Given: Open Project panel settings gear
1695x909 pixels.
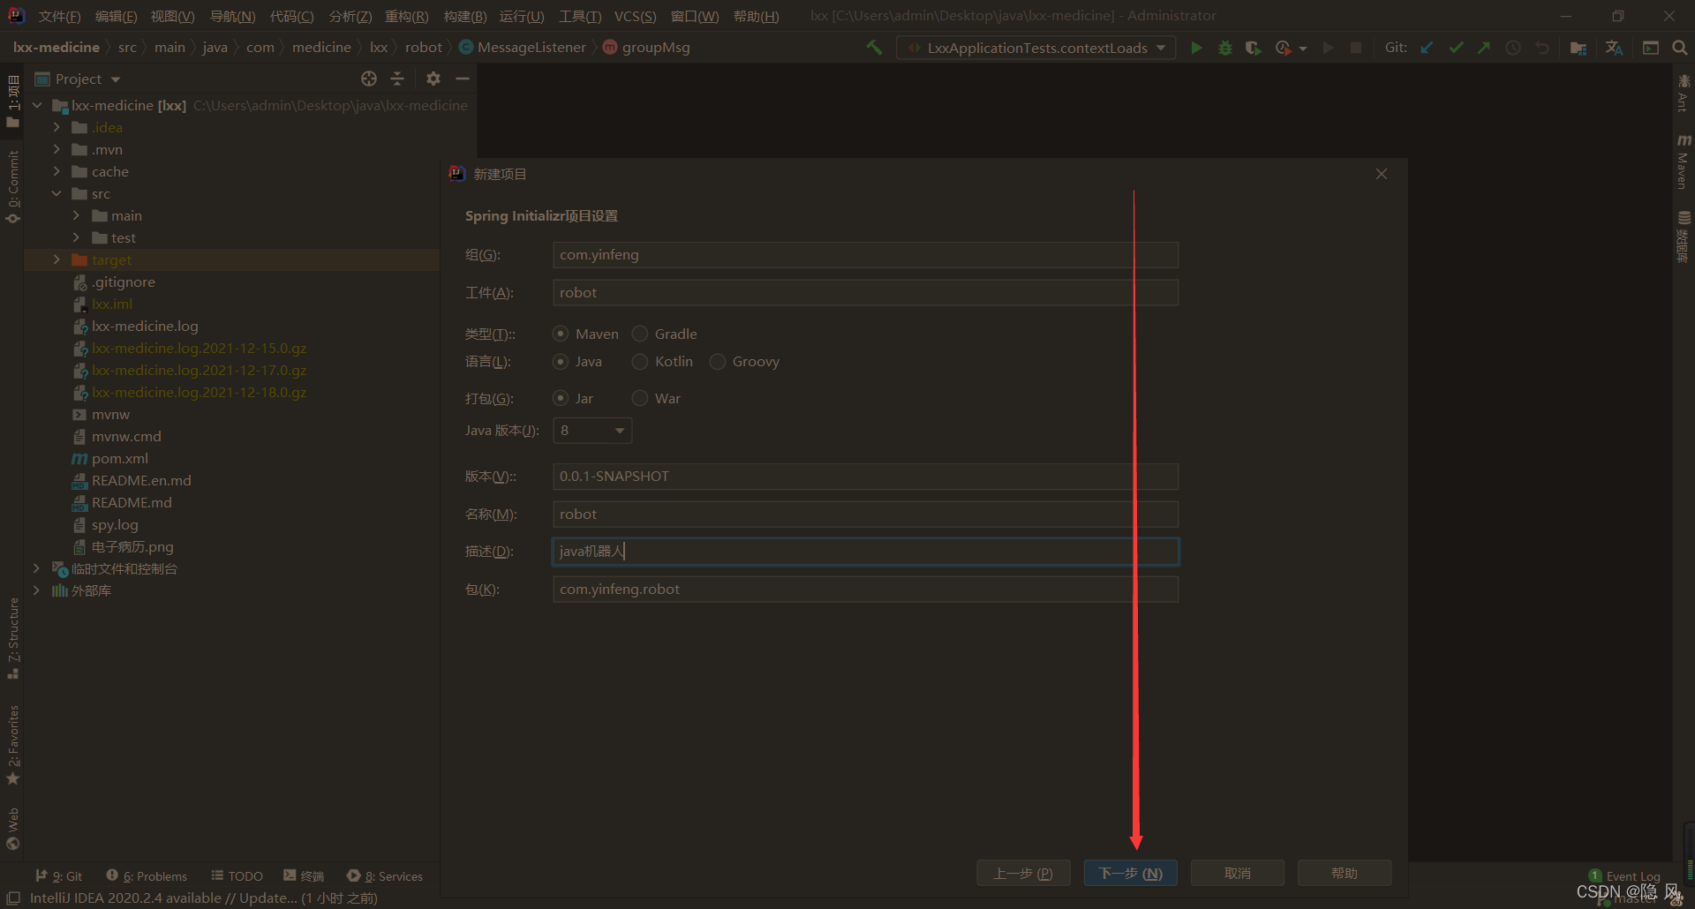Looking at the screenshot, I should 433,79.
